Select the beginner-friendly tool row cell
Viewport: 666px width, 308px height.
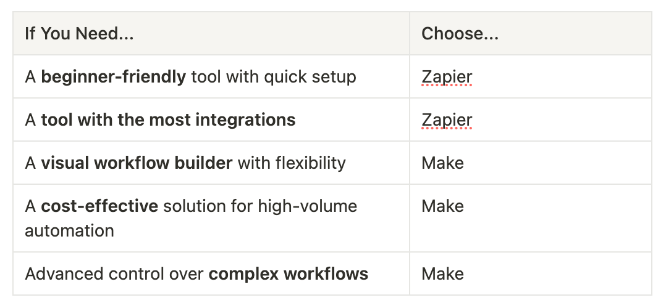point(211,76)
